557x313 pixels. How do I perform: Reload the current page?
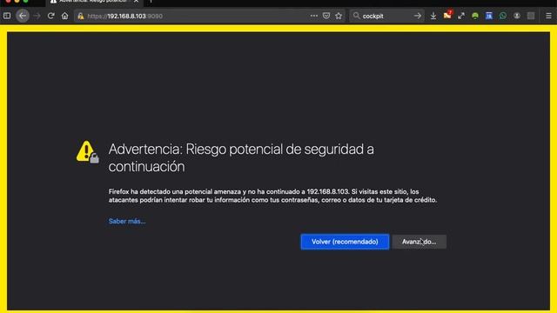coord(50,16)
